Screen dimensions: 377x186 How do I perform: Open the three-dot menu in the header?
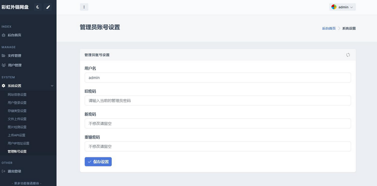click(x=84, y=7)
